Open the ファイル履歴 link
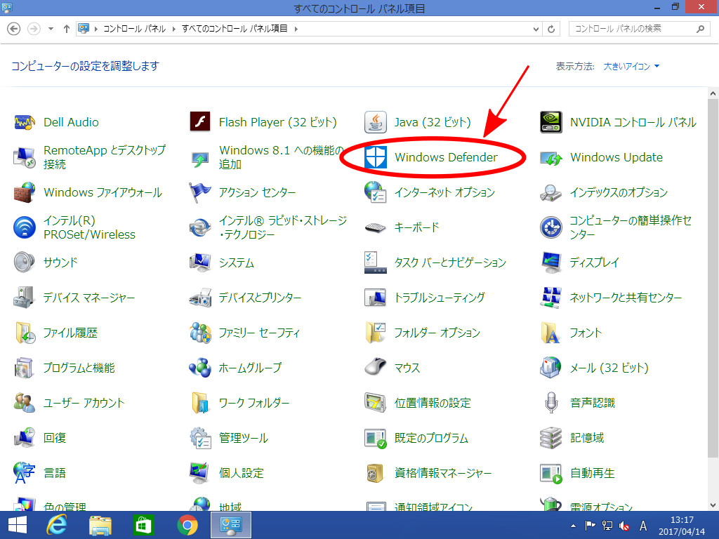The height and width of the screenshot is (539, 719). pyautogui.click(x=70, y=333)
